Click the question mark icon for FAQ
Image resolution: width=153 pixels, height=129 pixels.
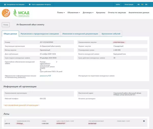pyautogui.click(x=30, y=5)
